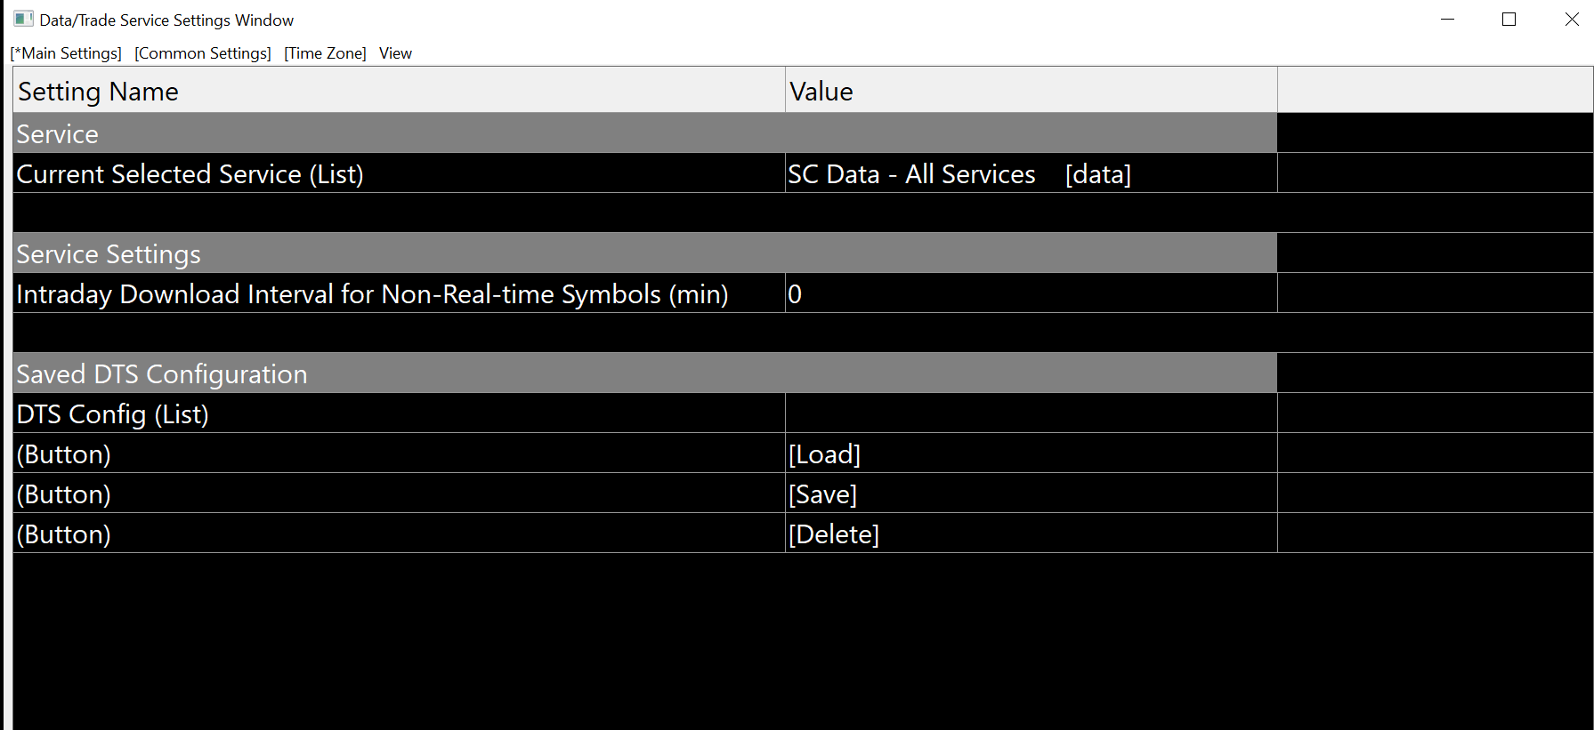The height and width of the screenshot is (730, 1594).
Task: Select the Service section header row
Action: pos(644,133)
